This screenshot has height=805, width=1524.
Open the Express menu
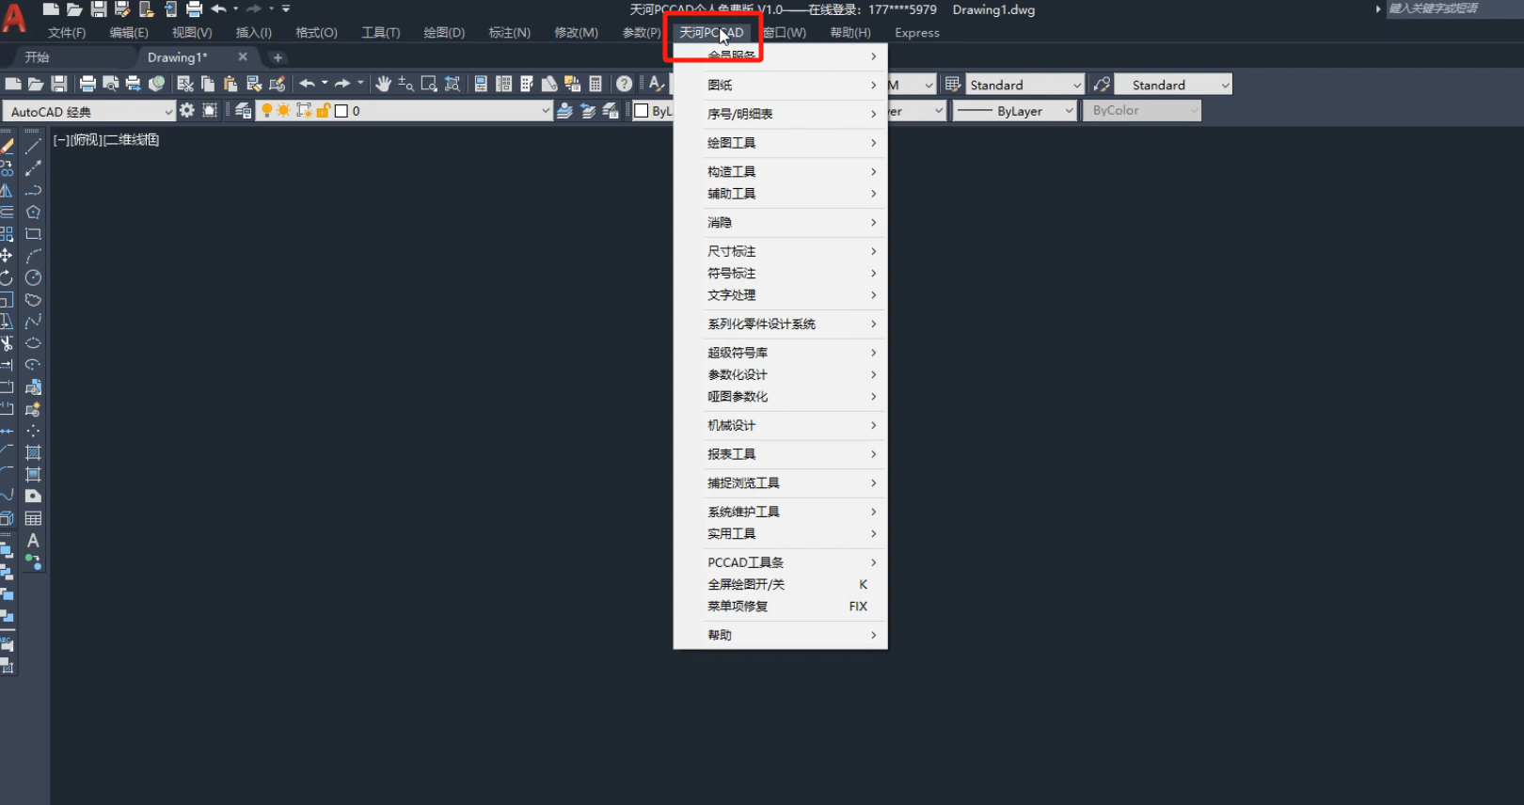(917, 33)
